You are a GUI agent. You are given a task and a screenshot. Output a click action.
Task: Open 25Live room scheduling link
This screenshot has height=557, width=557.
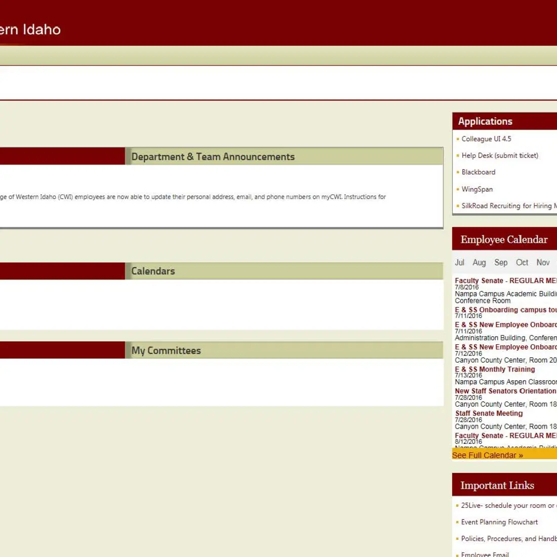point(507,505)
